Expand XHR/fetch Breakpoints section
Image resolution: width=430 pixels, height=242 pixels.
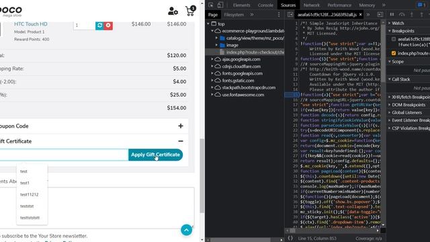coord(390,97)
